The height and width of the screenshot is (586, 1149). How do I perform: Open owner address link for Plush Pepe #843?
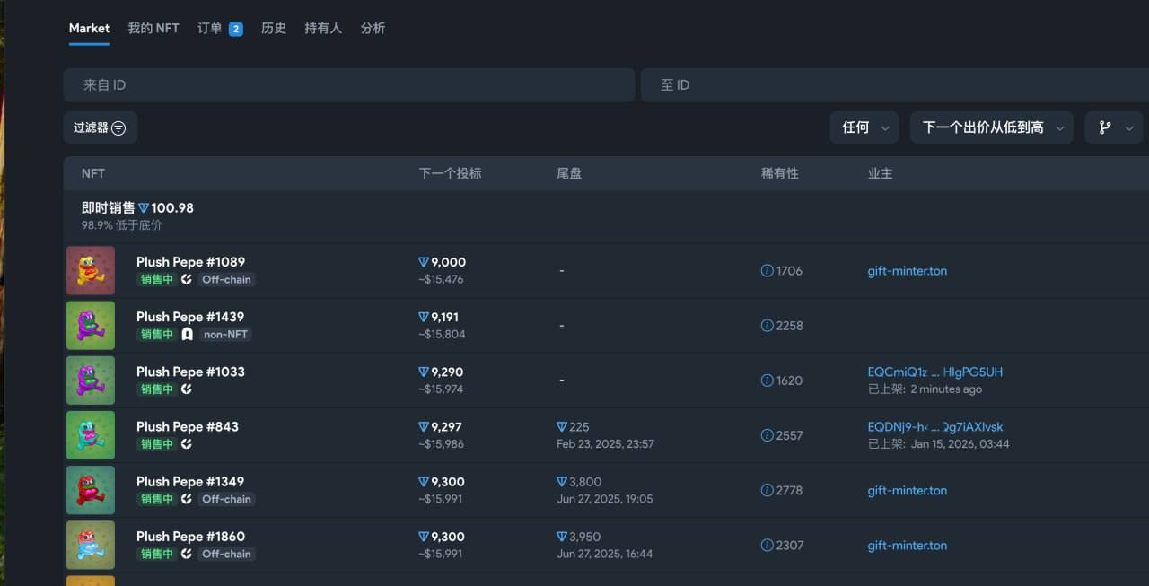tap(934, 427)
